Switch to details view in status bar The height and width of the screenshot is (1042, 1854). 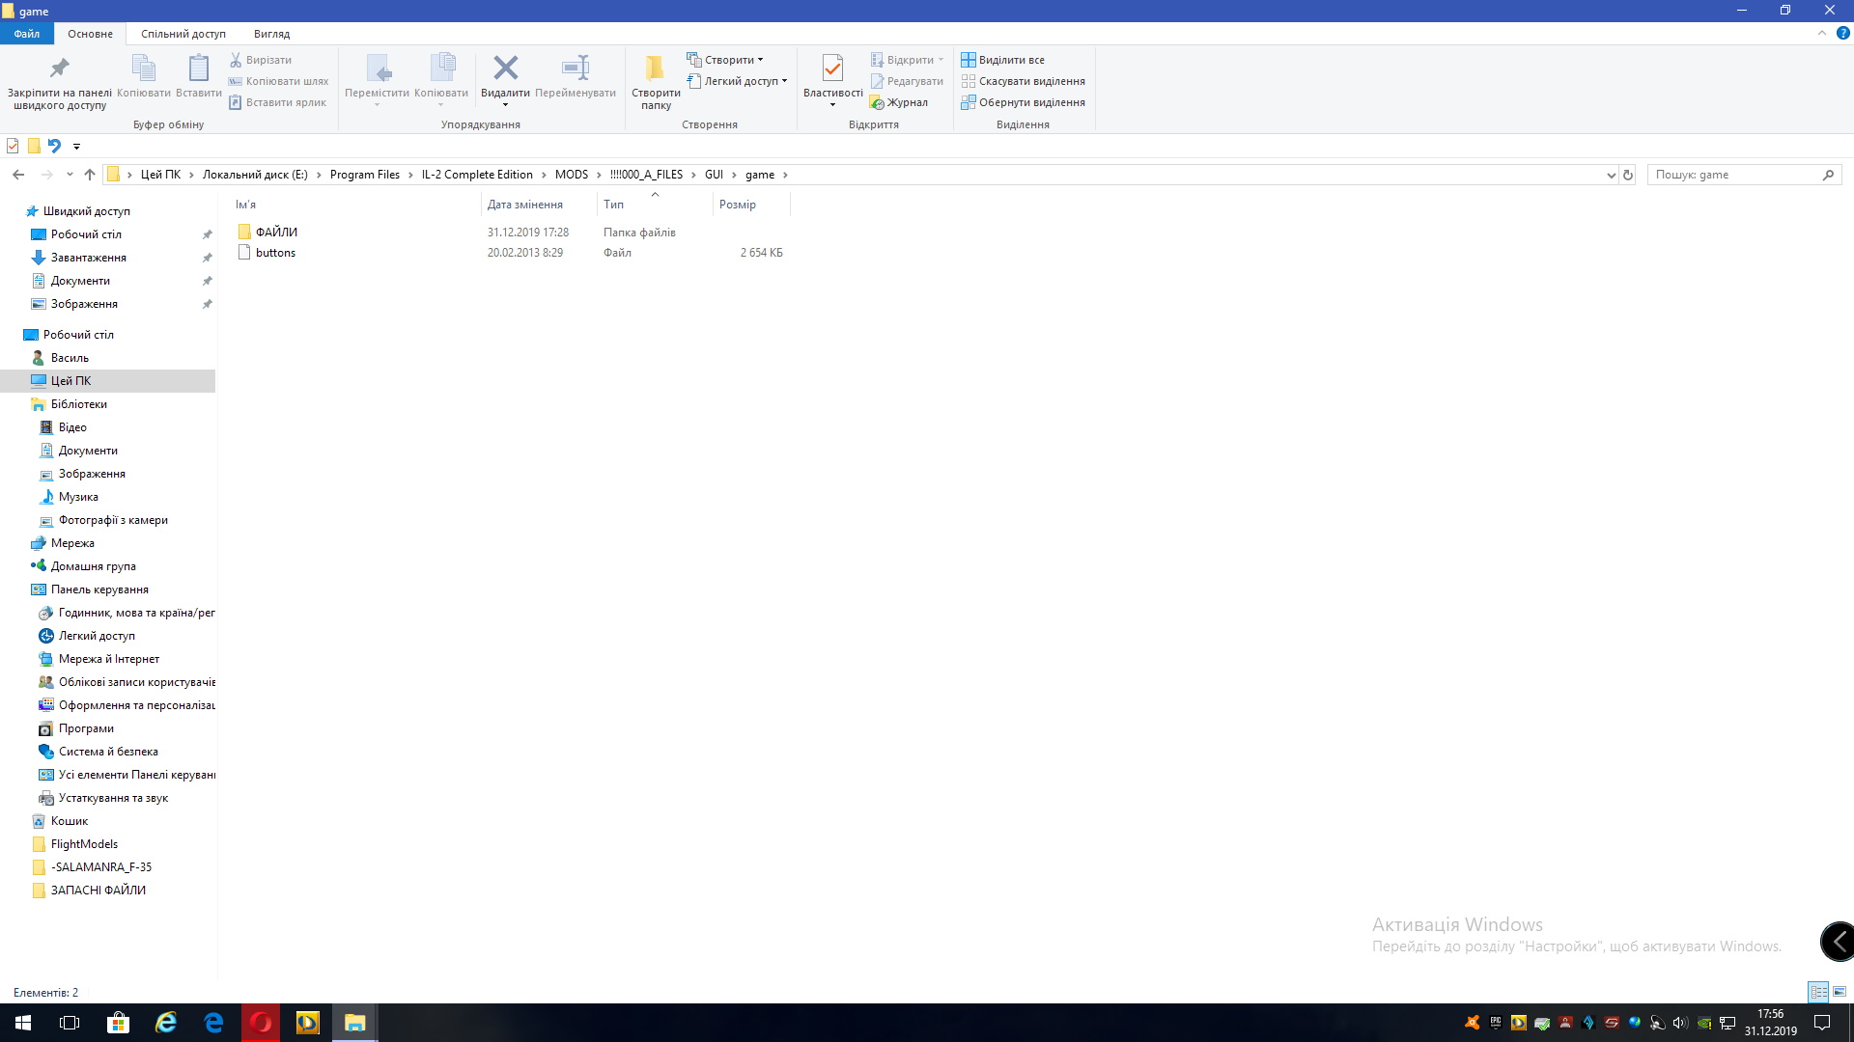(1818, 992)
